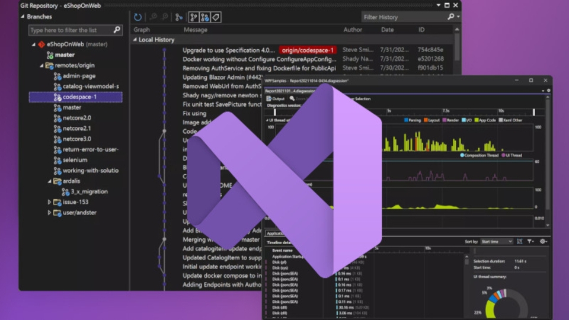Screen dimensions: 569x320
Task: Collapse the Local History section
Action: (135, 40)
